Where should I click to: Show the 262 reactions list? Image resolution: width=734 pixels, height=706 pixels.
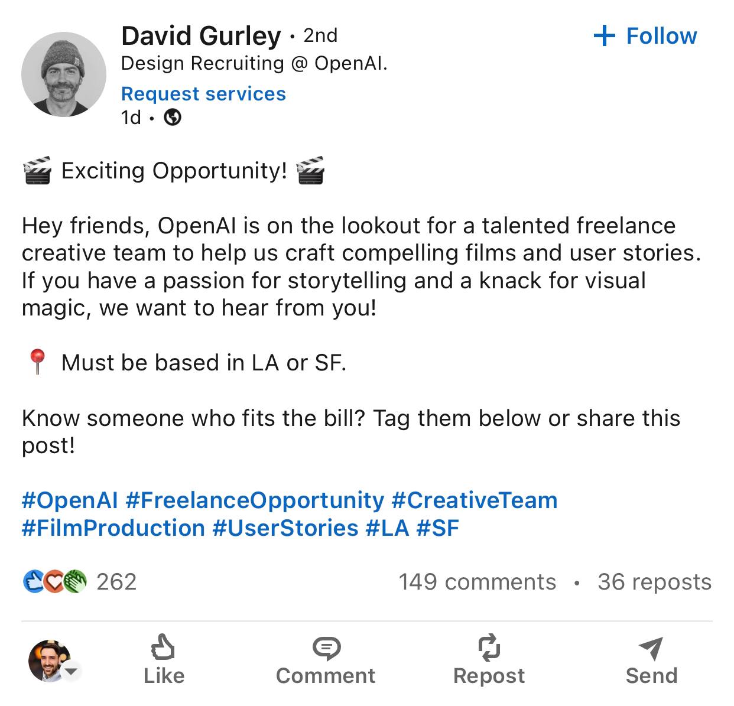tap(116, 582)
